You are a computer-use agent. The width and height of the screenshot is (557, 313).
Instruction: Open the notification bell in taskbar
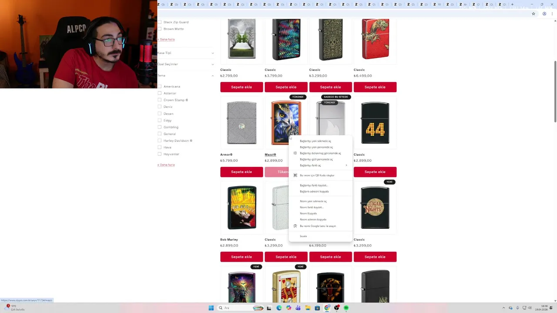(551, 308)
